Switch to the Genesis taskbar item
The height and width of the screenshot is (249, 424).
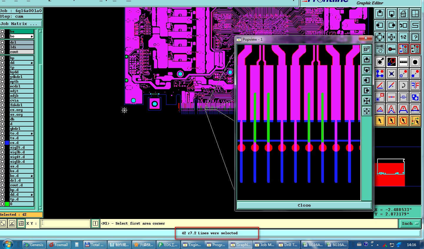pyautogui.click(x=34, y=245)
